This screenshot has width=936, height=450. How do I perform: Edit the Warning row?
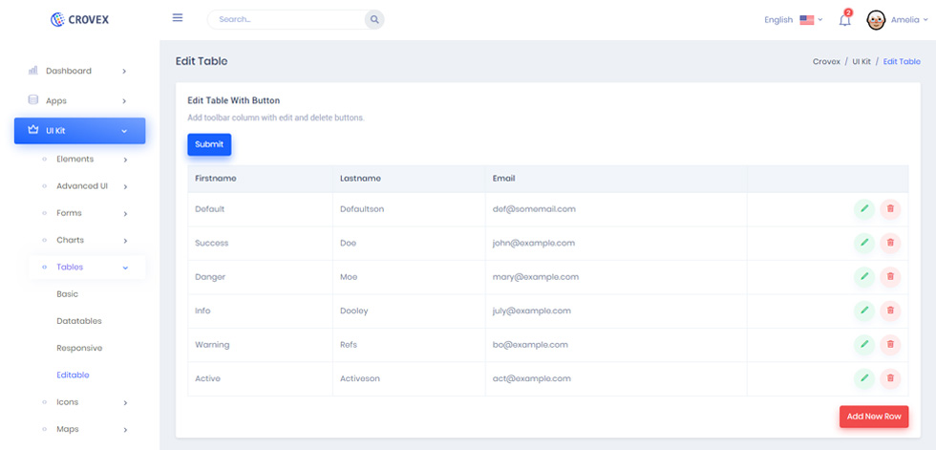[x=863, y=344]
